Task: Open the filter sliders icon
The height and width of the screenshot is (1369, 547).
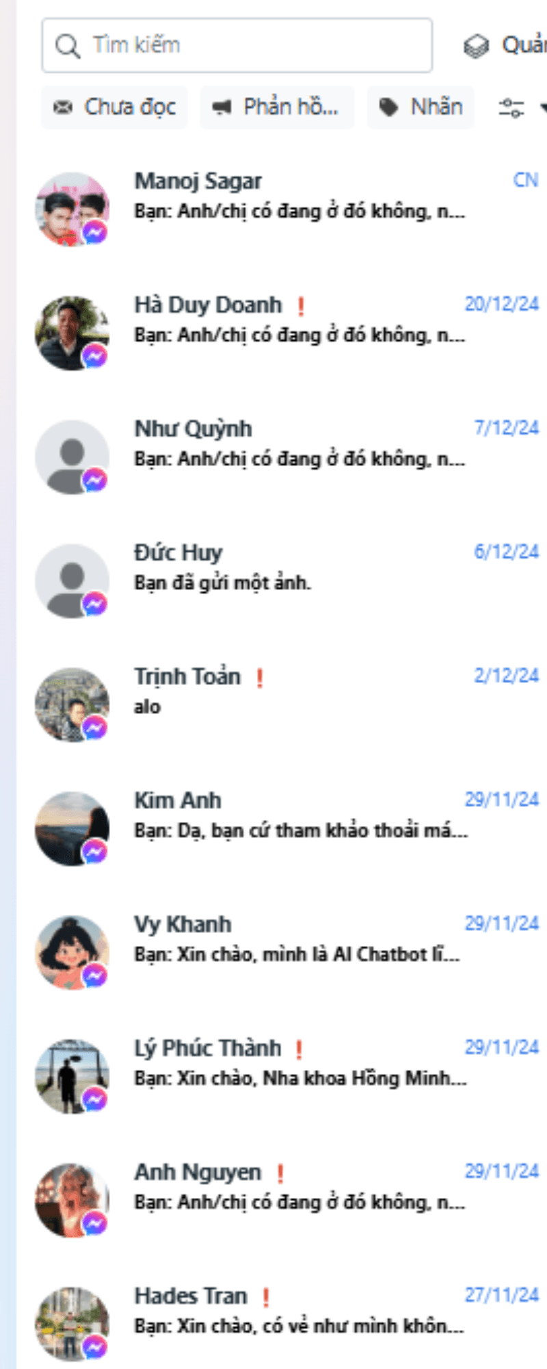Action: 511,107
